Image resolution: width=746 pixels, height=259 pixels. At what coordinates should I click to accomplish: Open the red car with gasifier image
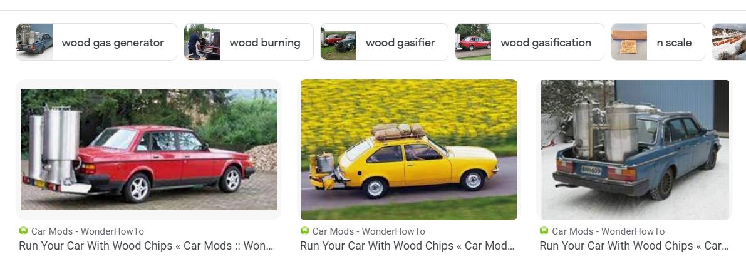tap(149, 150)
